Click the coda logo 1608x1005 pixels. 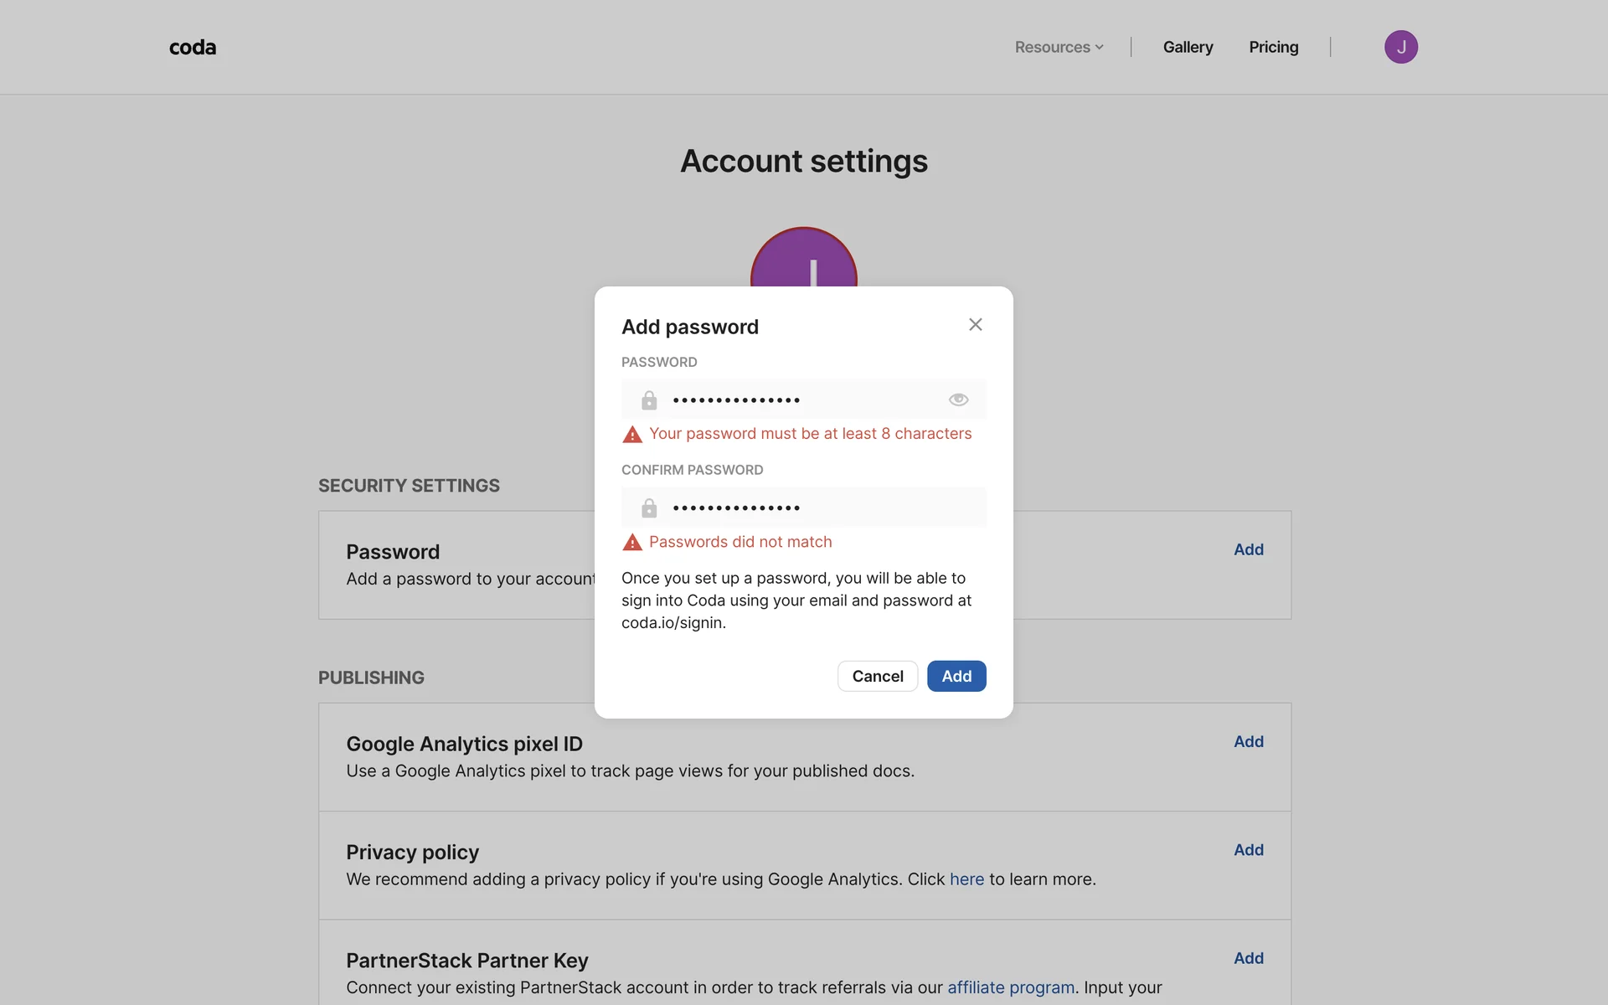pyautogui.click(x=193, y=48)
